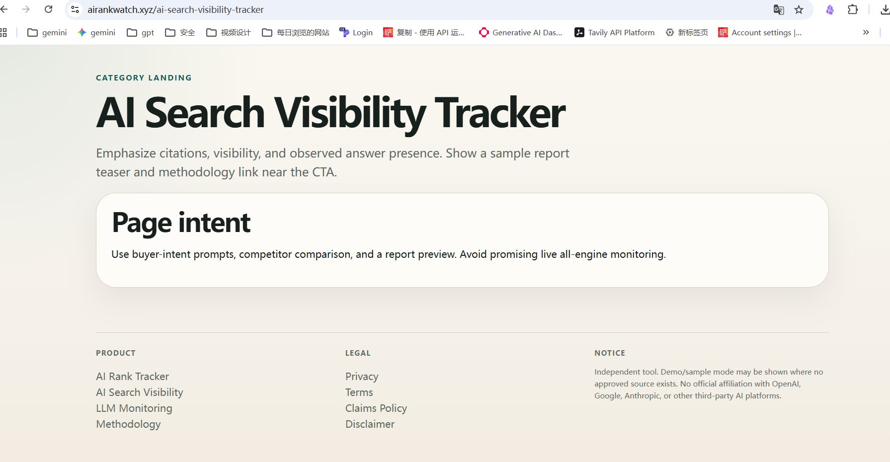Click the browser forward arrow
Image resolution: width=890 pixels, height=462 pixels.
coord(26,9)
